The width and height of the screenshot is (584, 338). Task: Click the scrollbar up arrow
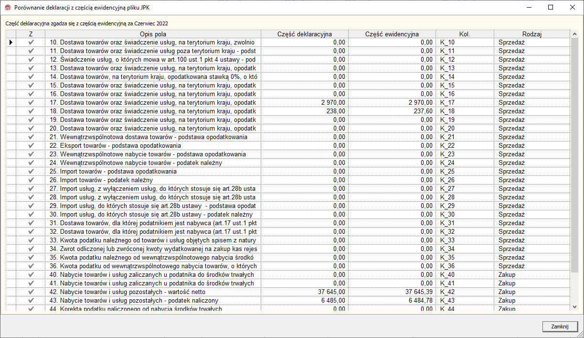(x=574, y=34)
